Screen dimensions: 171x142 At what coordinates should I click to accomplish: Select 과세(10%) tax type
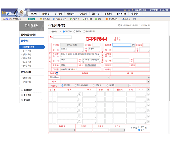[x=64, y=32]
